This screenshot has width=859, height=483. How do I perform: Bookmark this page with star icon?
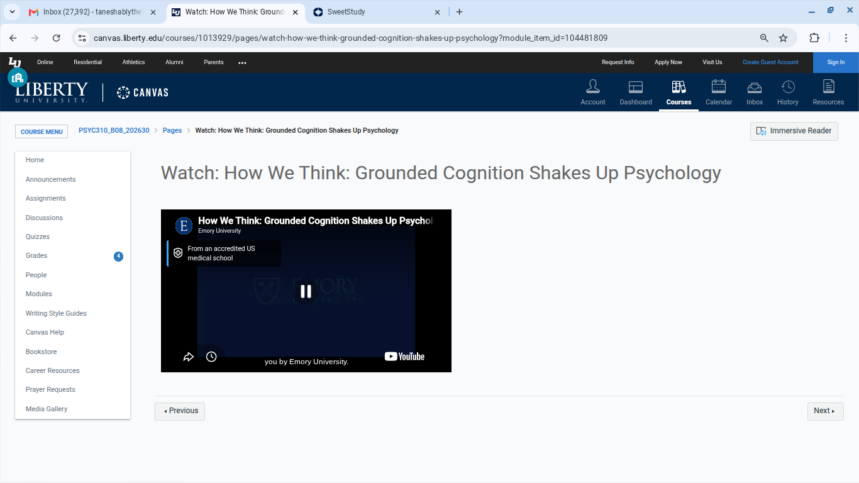tap(783, 38)
